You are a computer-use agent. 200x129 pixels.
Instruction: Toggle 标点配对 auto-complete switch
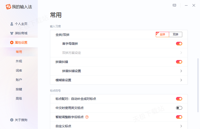click(x=179, y=99)
